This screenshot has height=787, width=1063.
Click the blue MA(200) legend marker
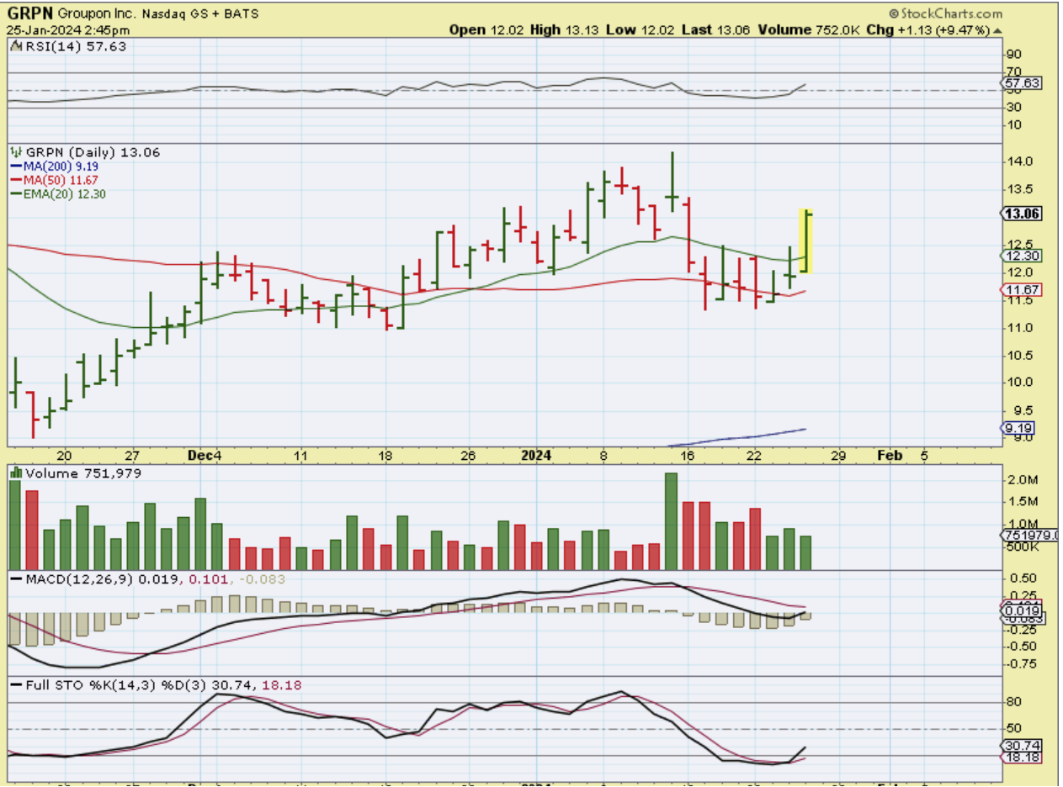pos(13,167)
